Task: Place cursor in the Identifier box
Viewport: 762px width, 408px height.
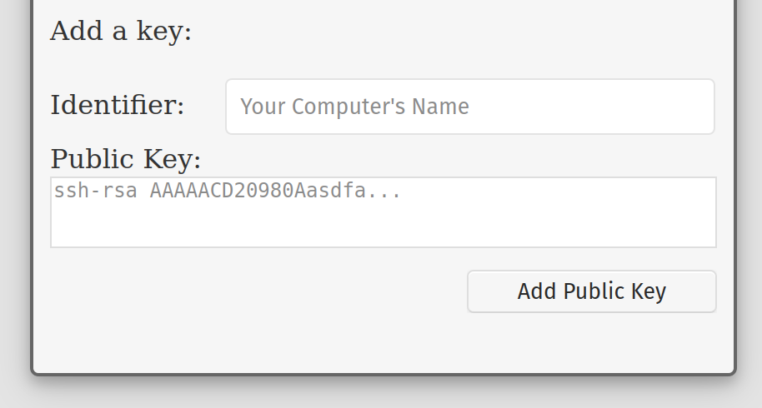Action: pyautogui.click(x=469, y=107)
